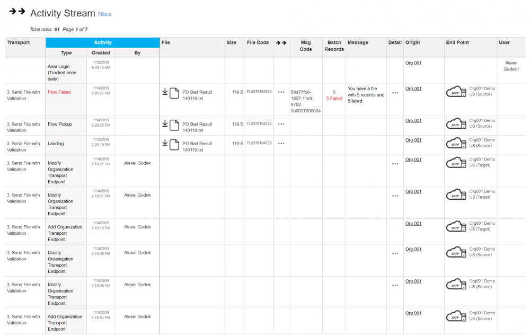
Task: Select the blue Activity header group
Action: click(103, 42)
